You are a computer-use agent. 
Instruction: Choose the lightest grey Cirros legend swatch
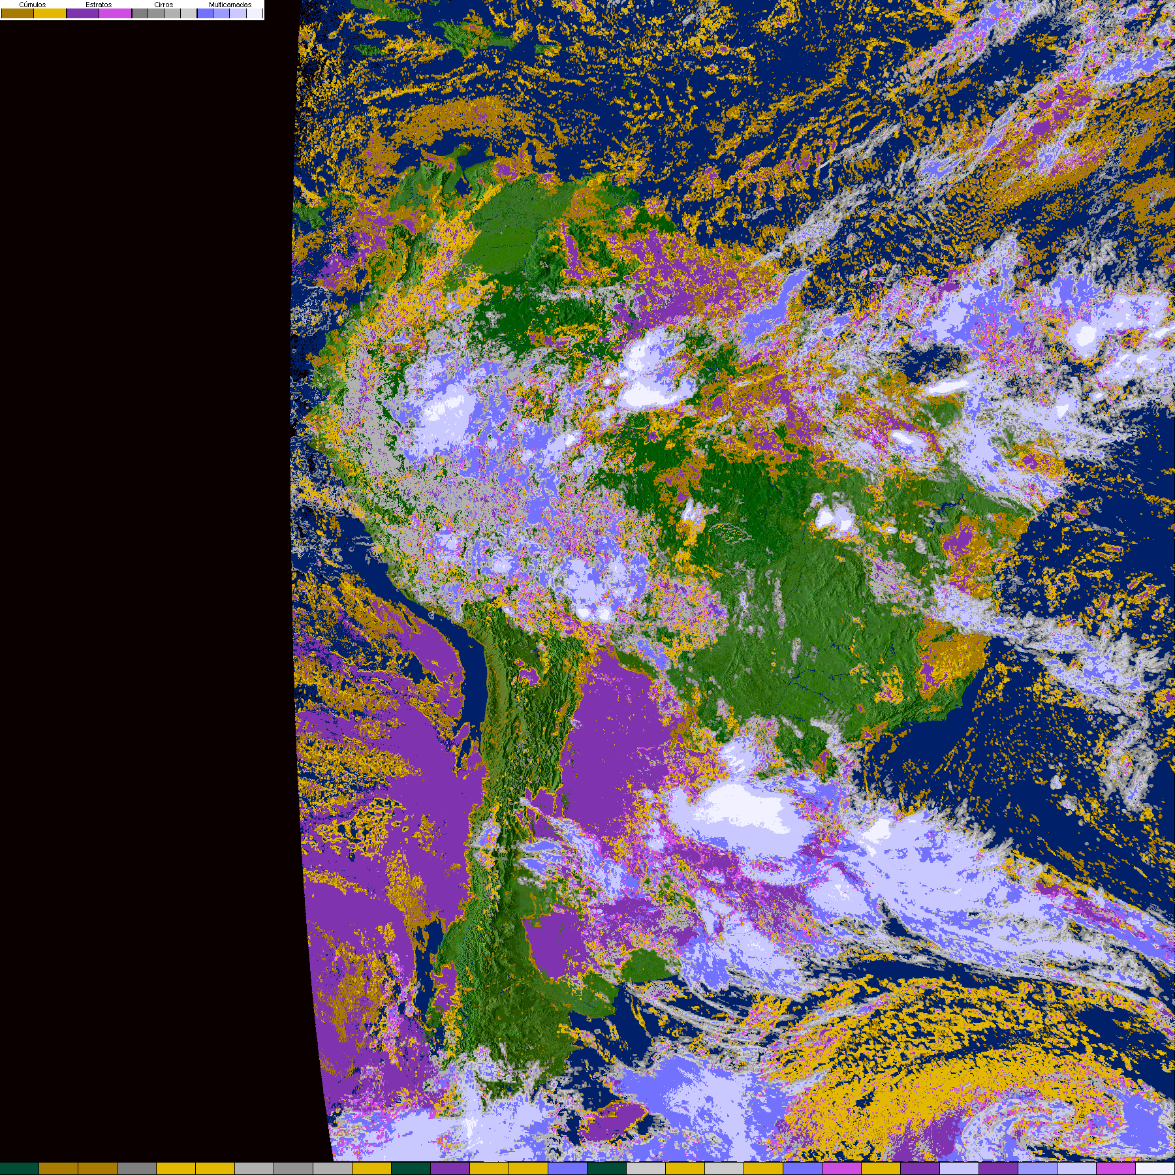189,13
